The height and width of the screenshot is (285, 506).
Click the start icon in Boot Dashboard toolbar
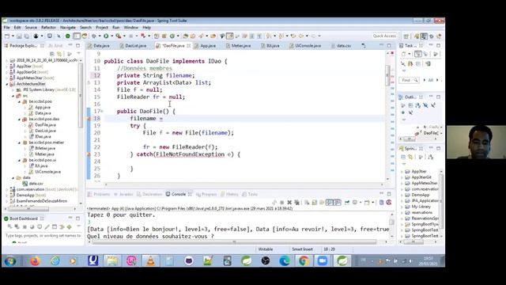tap(9, 227)
